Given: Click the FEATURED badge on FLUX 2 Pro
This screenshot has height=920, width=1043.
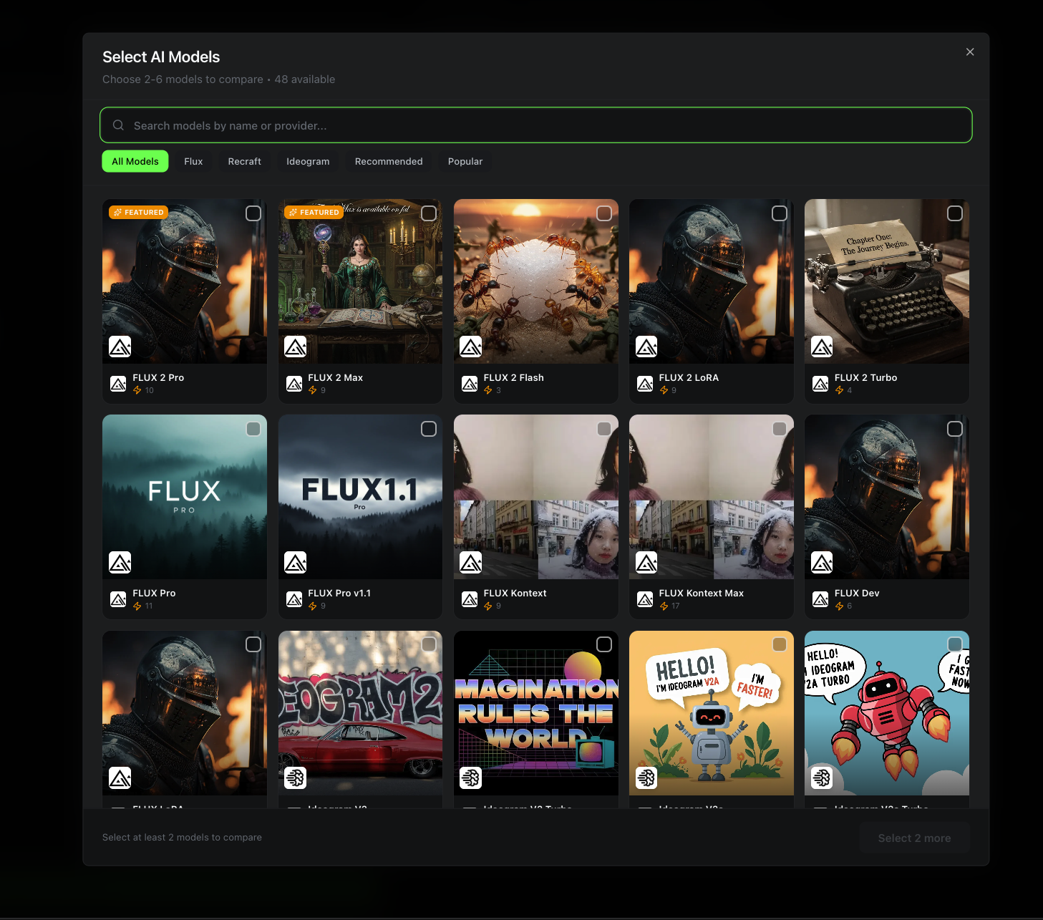Looking at the screenshot, I should [x=138, y=212].
